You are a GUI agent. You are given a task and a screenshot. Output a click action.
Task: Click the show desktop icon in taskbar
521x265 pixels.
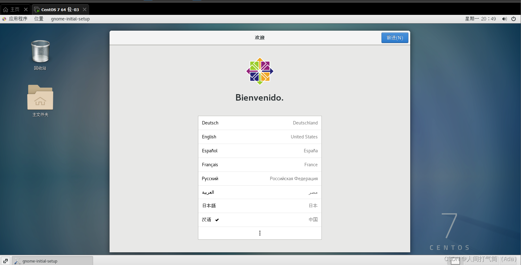[x=6, y=261]
